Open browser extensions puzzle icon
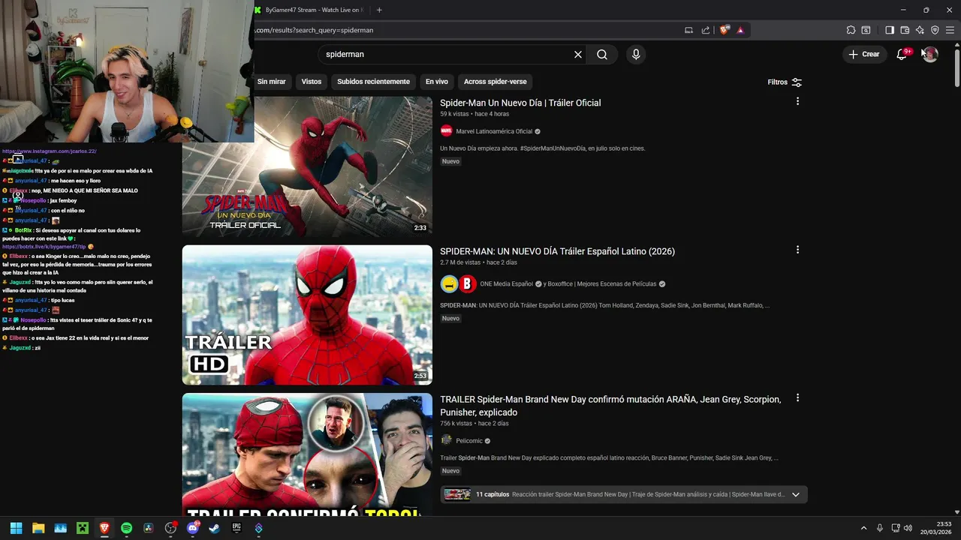Screen dimensions: 961x540 [851, 30]
